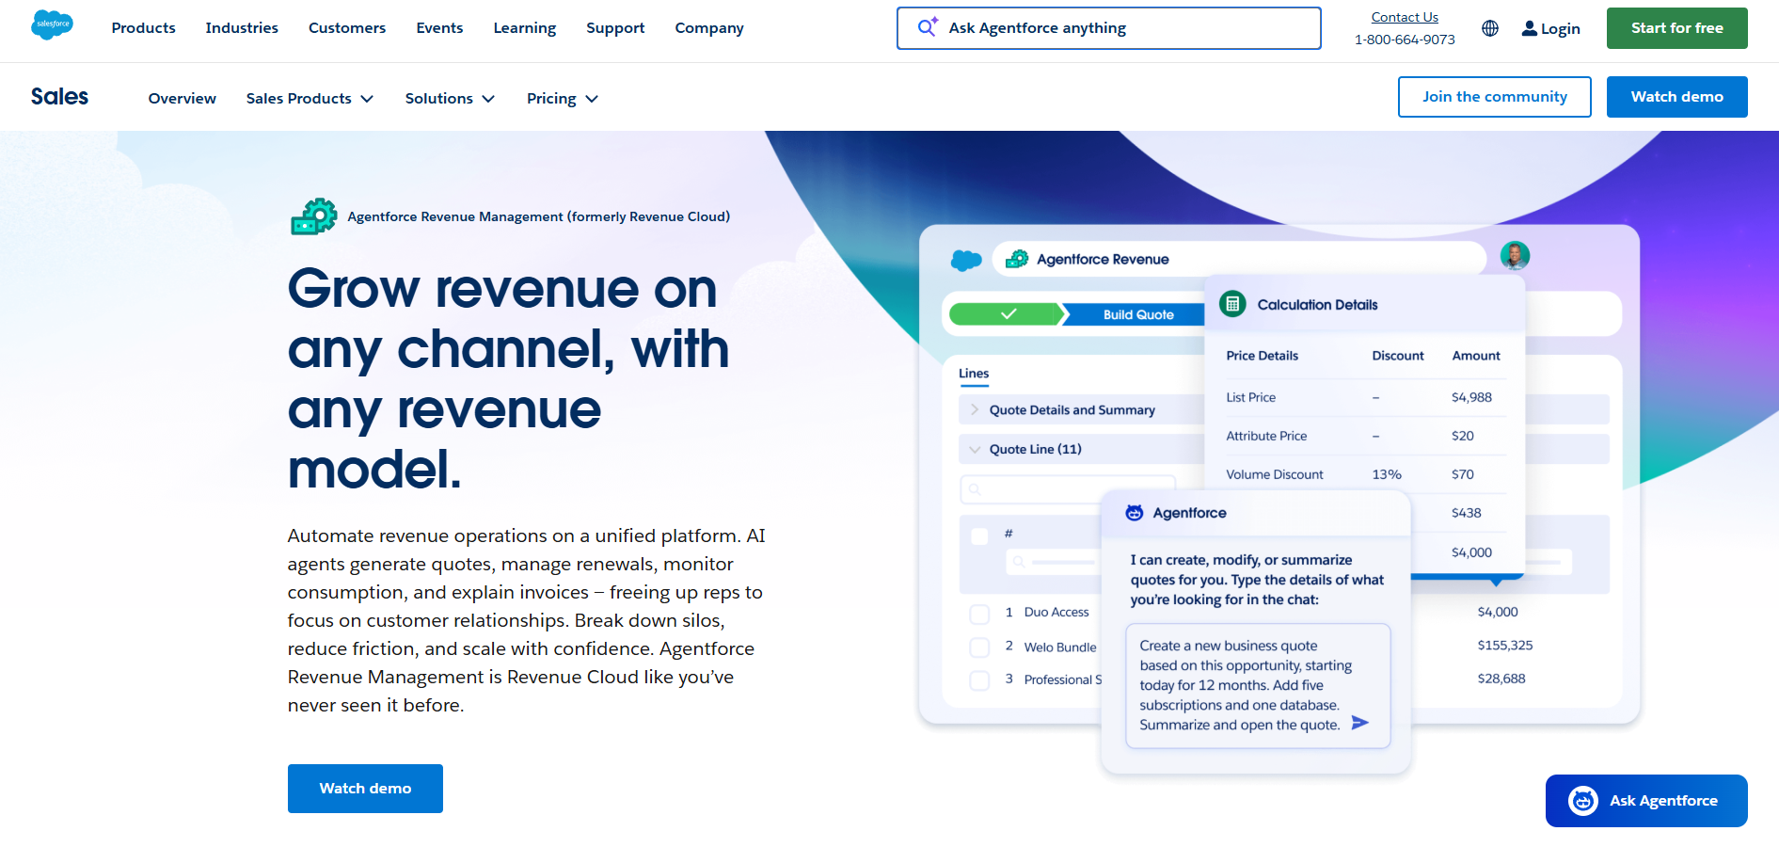Image resolution: width=1779 pixels, height=847 pixels.
Task: Click the $4,988 amount
Action: [x=1471, y=397]
